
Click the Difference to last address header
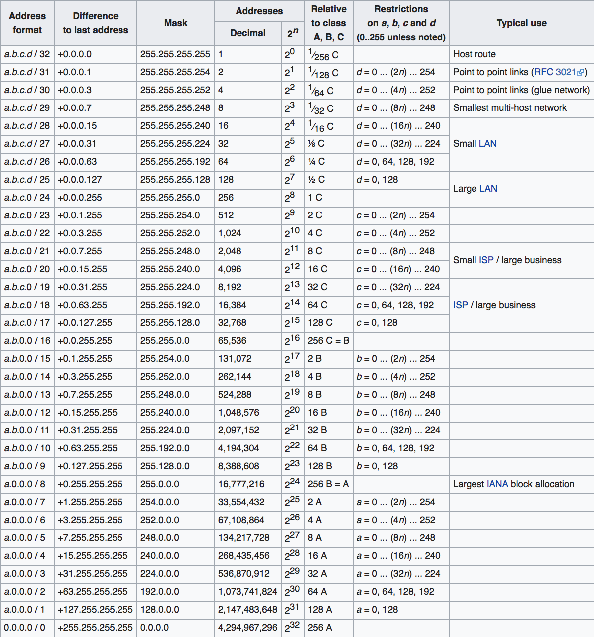click(x=96, y=23)
